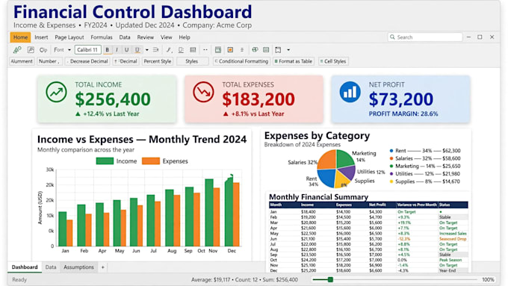This screenshot has height=286, width=508.
Task: Open the View ribbon tab
Action: point(166,37)
